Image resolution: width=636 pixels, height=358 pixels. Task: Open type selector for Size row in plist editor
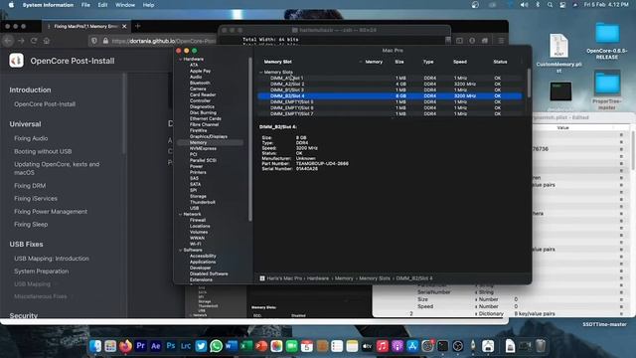[x=476, y=299]
